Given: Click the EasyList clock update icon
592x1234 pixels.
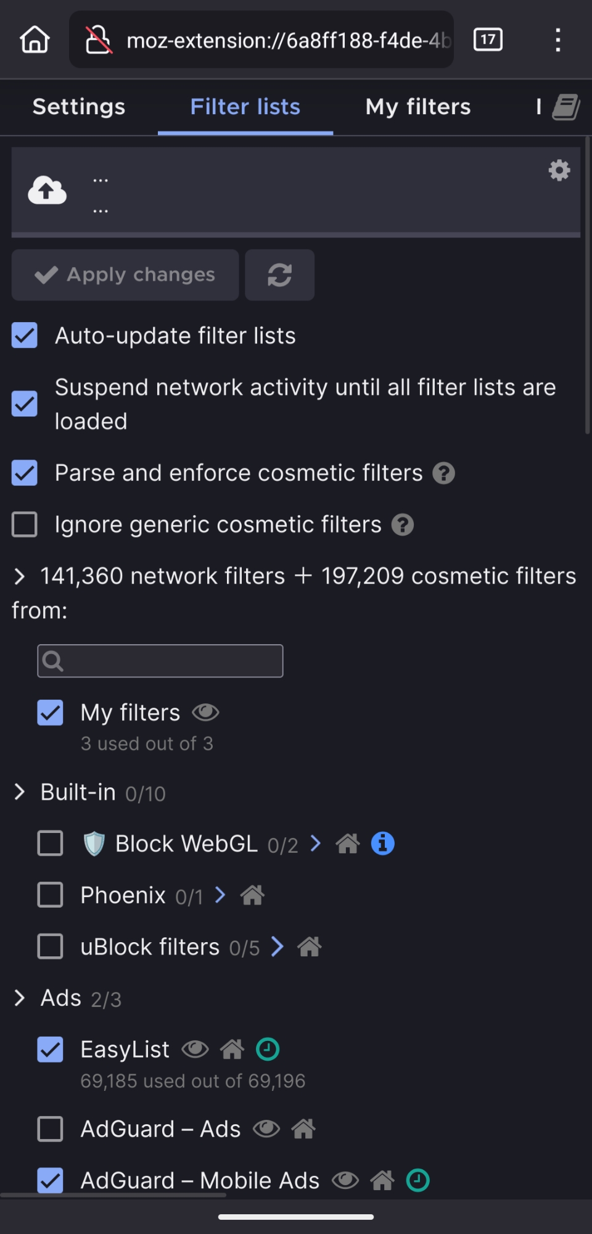Looking at the screenshot, I should [x=268, y=1049].
